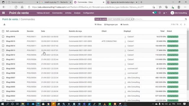Viewport: 189px width, 106px height.
Task: Click the download export icon
Action: pyautogui.click(x=4, y=24)
